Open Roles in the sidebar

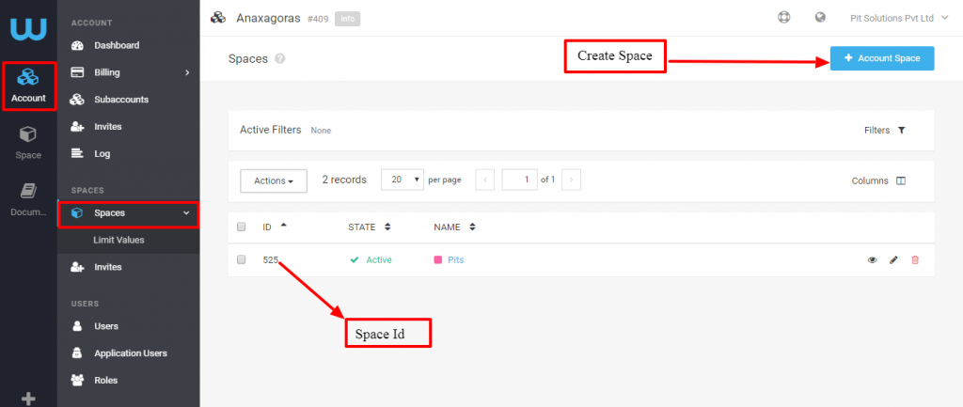pos(105,380)
